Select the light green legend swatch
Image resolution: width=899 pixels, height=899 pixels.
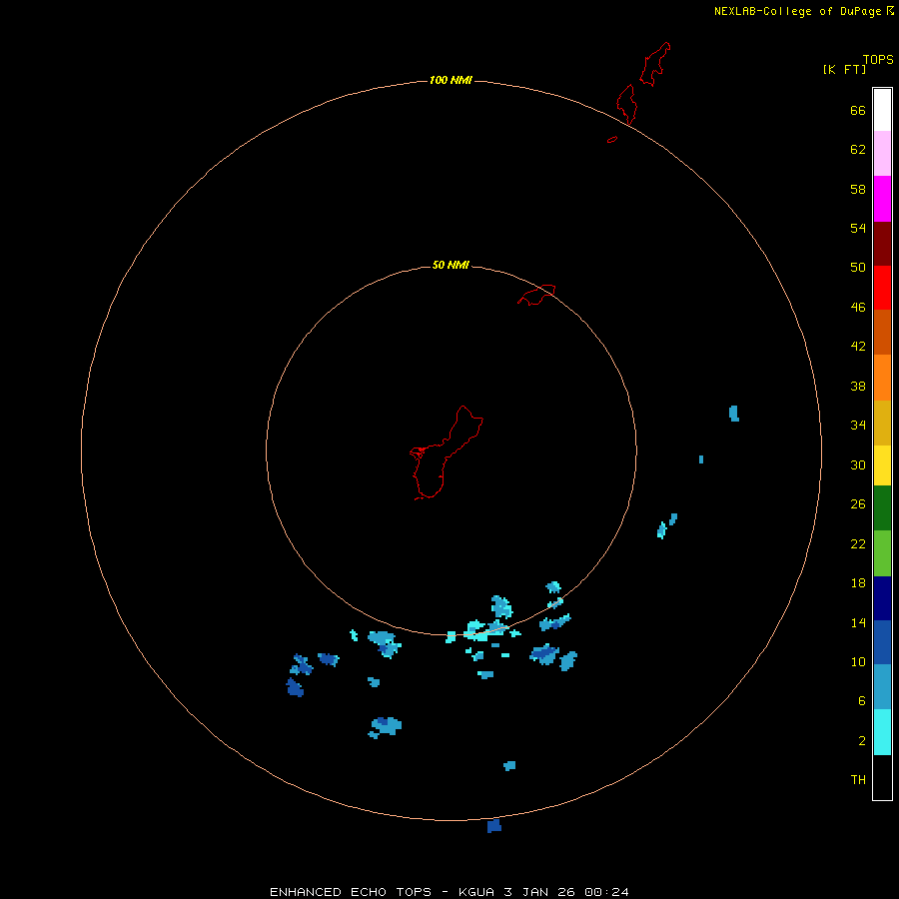882,553
